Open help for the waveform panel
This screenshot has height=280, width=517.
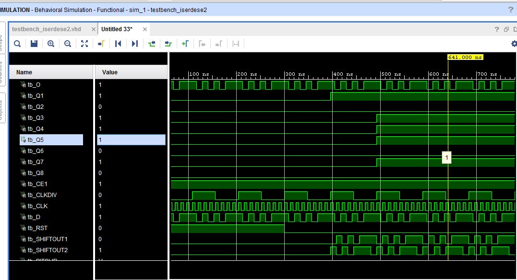497,29
